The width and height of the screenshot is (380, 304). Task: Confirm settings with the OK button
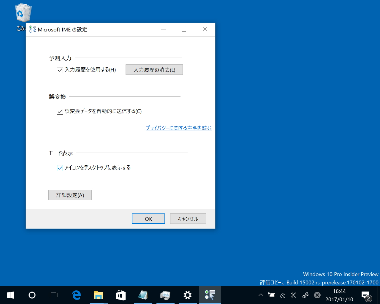tap(148, 218)
